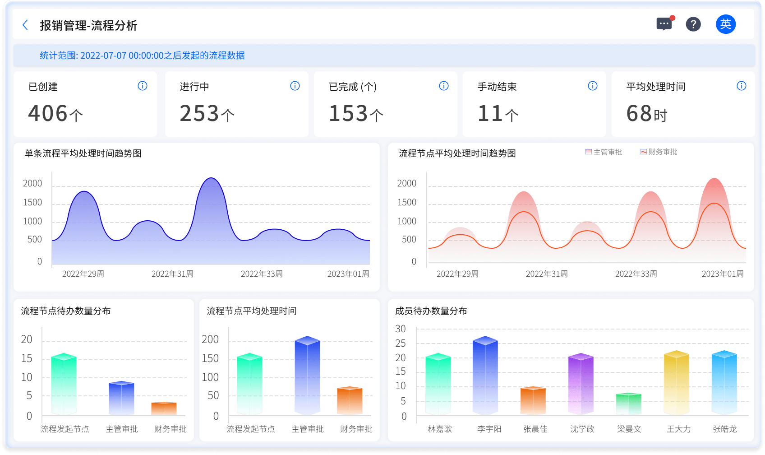Select 财务审批 bar in pending distribution chart
The width and height of the screenshot is (765, 455).
coord(164,409)
